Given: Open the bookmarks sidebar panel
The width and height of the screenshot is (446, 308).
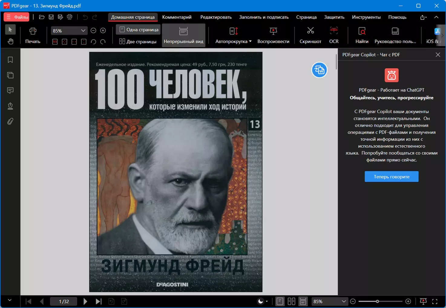Looking at the screenshot, I should click(10, 60).
